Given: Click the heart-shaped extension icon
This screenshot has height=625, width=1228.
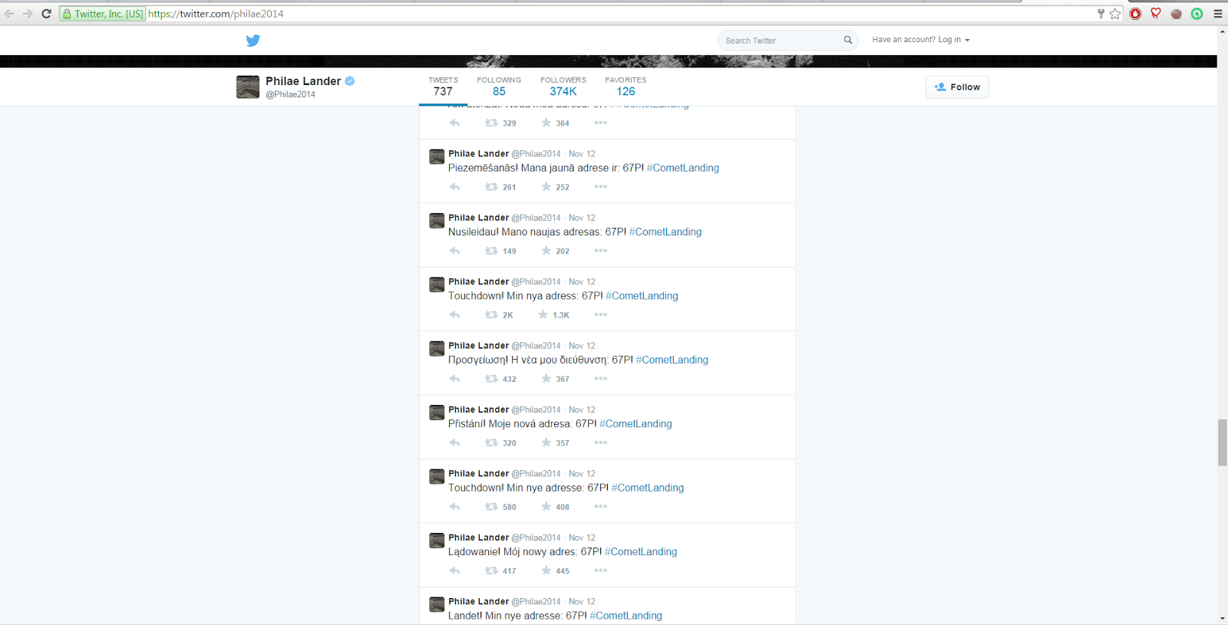Looking at the screenshot, I should click(1156, 14).
